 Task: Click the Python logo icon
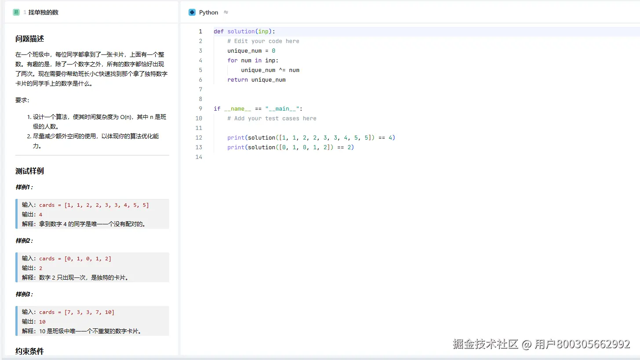[192, 12]
